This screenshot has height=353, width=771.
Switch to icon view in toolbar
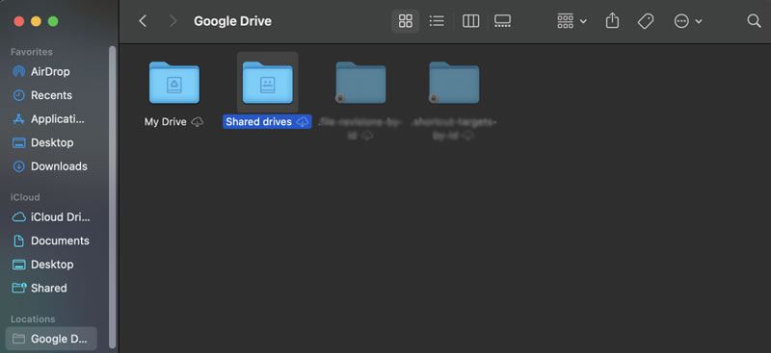pos(405,21)
